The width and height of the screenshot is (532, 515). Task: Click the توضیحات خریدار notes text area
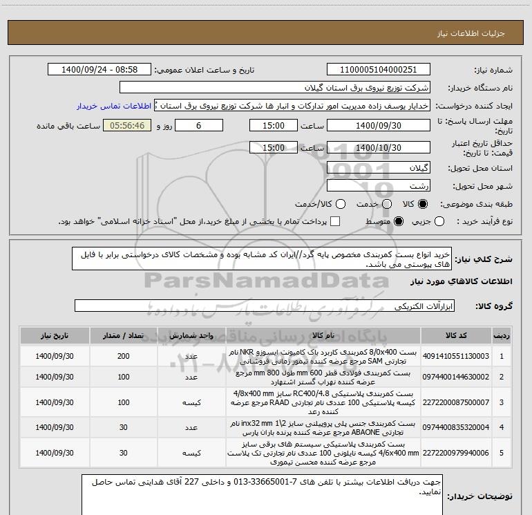coord(262,495)
